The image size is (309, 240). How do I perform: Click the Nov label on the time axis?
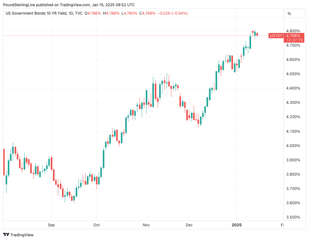(146, 224)
